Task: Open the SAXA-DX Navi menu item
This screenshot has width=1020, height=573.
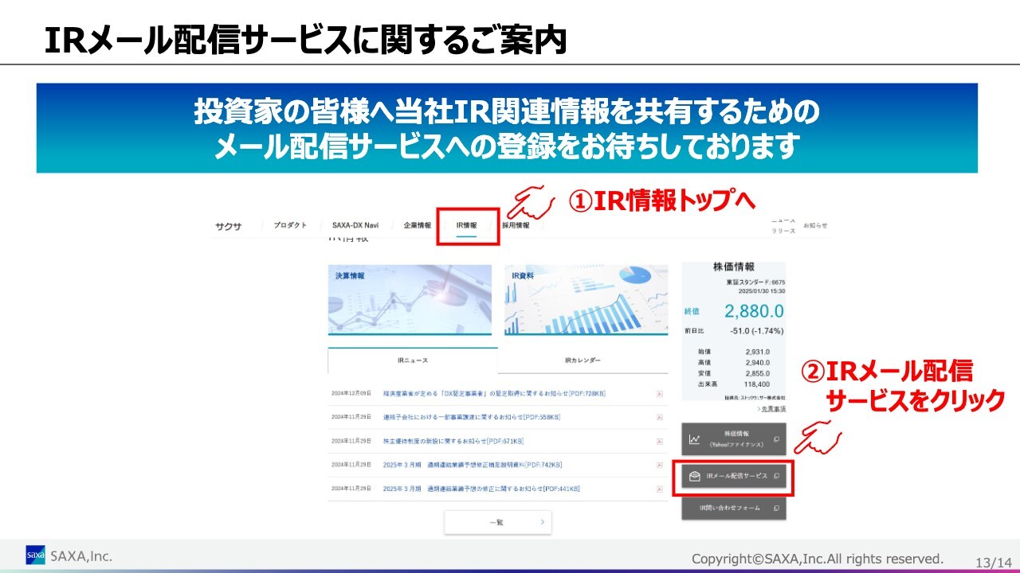Action: (355, 225)
